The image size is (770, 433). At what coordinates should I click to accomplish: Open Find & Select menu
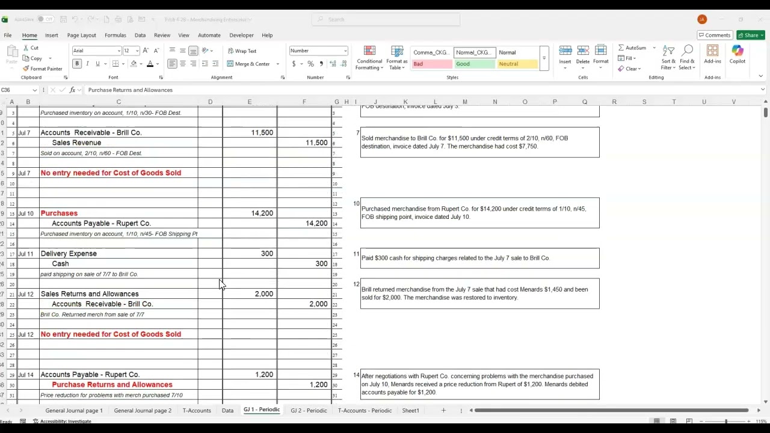(687, 58)
